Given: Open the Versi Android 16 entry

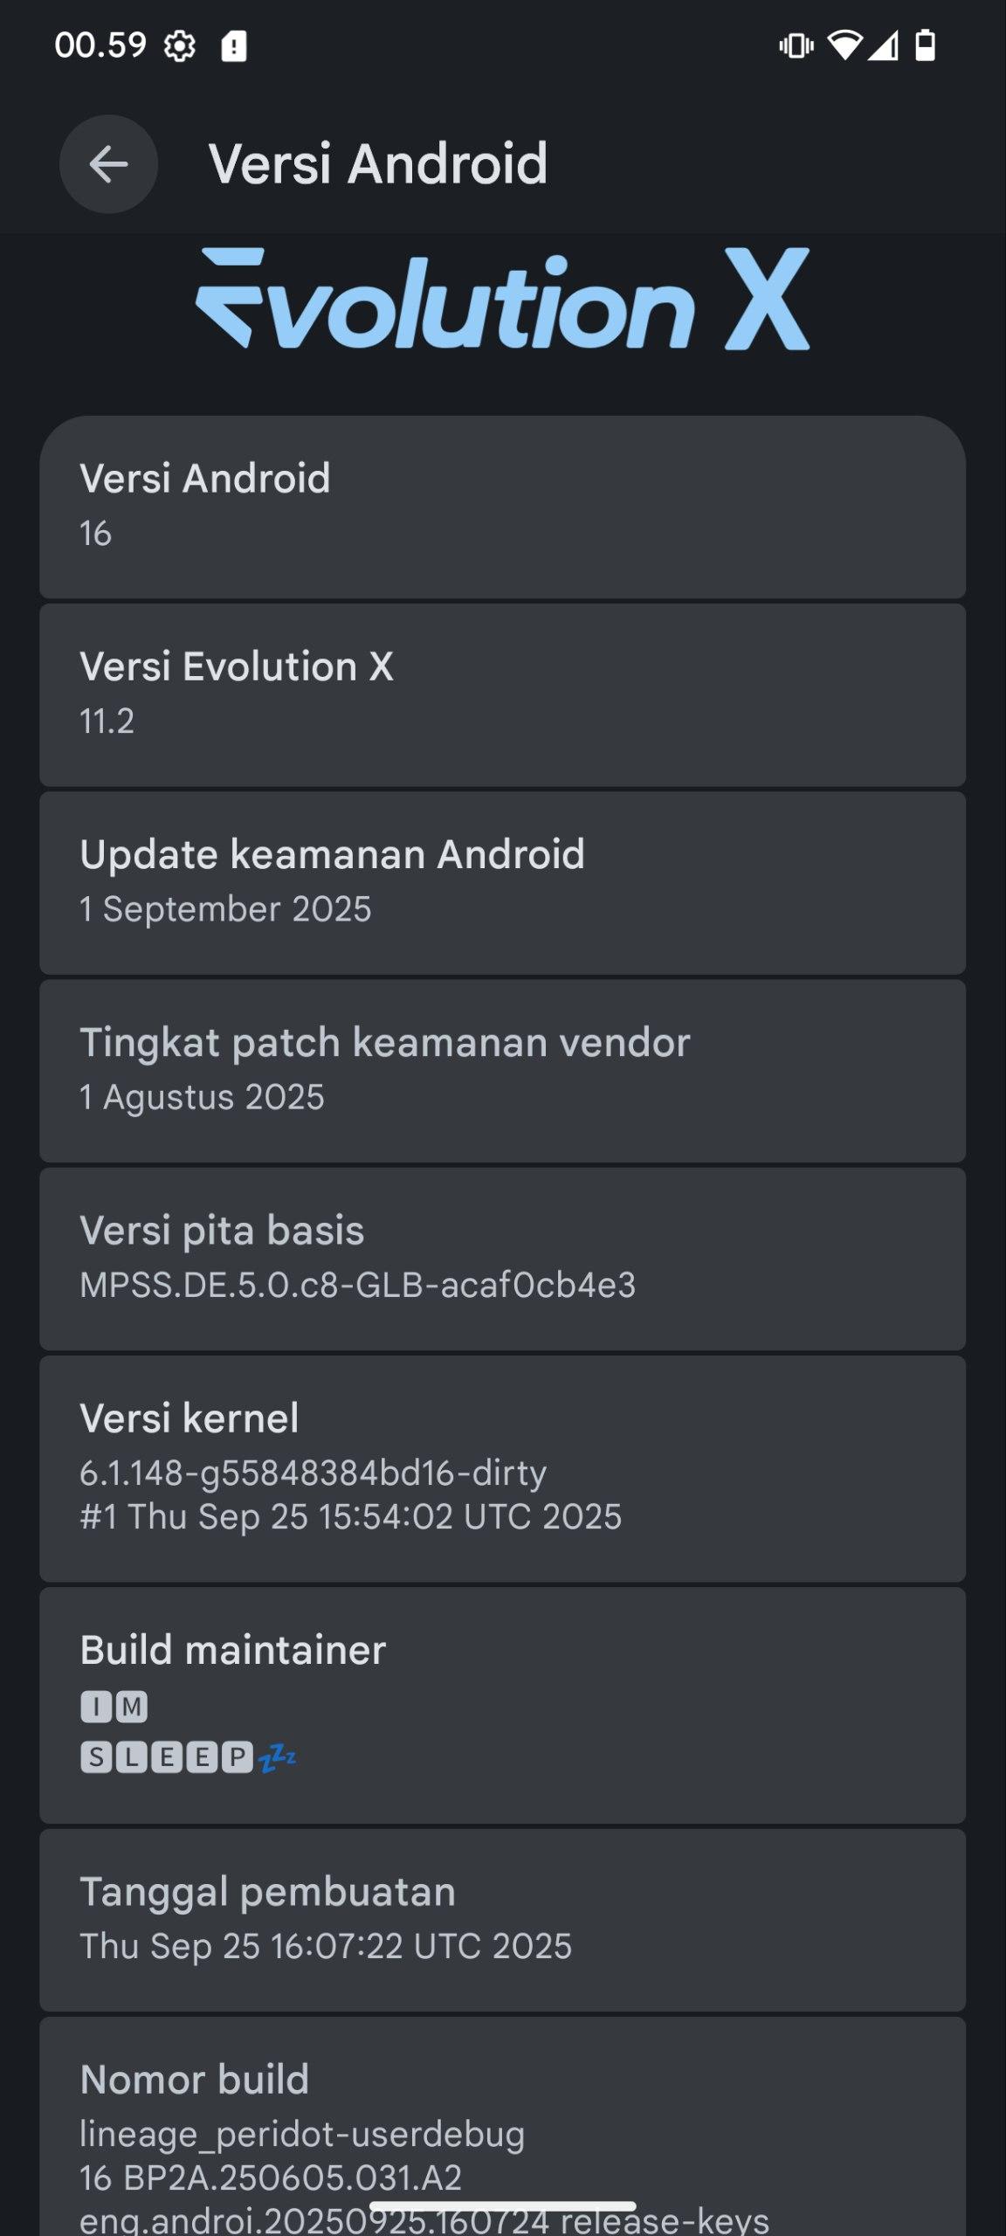Looking at the screenshot, I should [x=503, y=507].
